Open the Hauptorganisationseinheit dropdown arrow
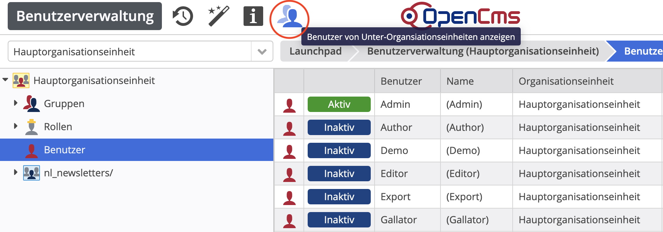 coord(262,52)
